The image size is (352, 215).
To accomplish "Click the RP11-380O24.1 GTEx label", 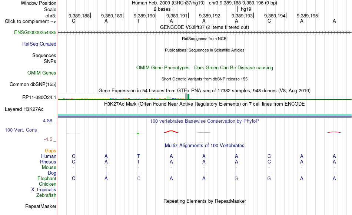I will (x=39, y=97).
